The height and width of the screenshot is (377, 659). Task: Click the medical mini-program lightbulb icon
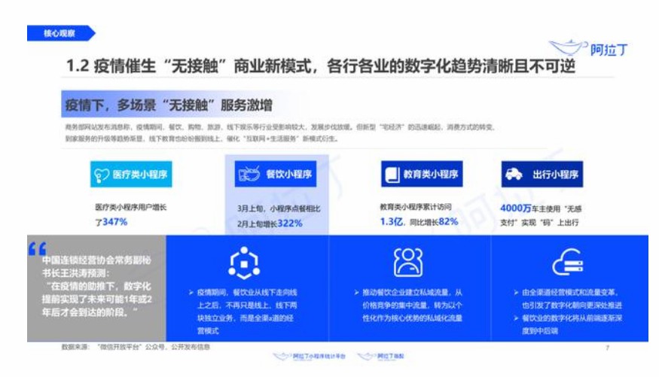click(x=102, y=175)
